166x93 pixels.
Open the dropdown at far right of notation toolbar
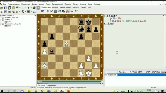[x=79, y=11]
